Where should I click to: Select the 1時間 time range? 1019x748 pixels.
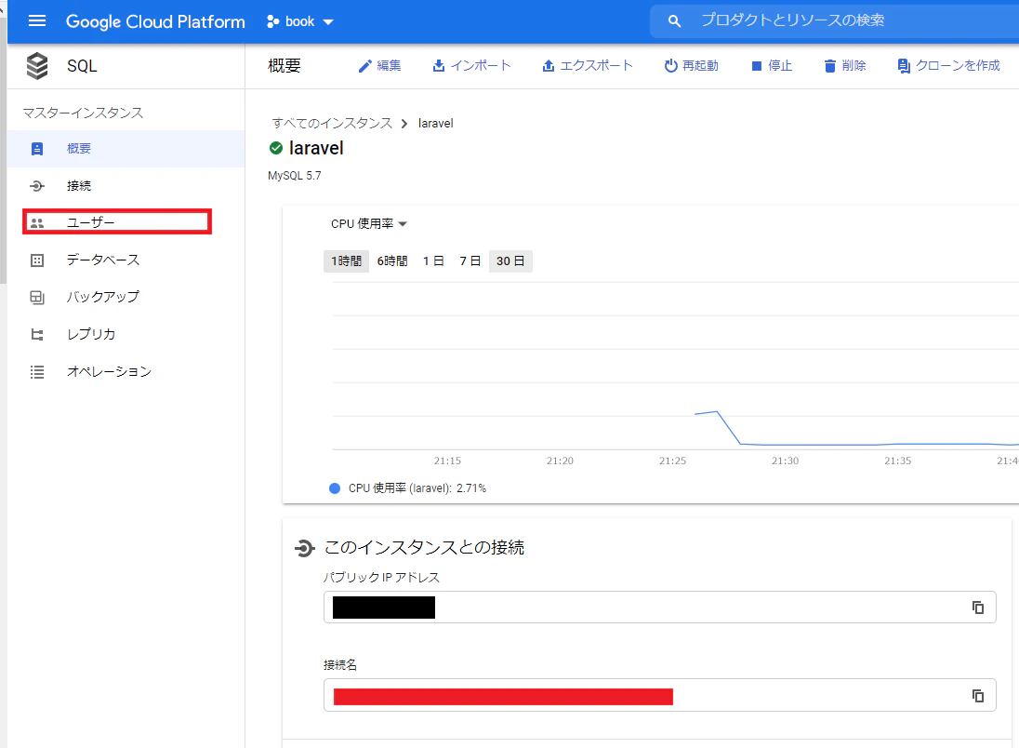[347, 260]
